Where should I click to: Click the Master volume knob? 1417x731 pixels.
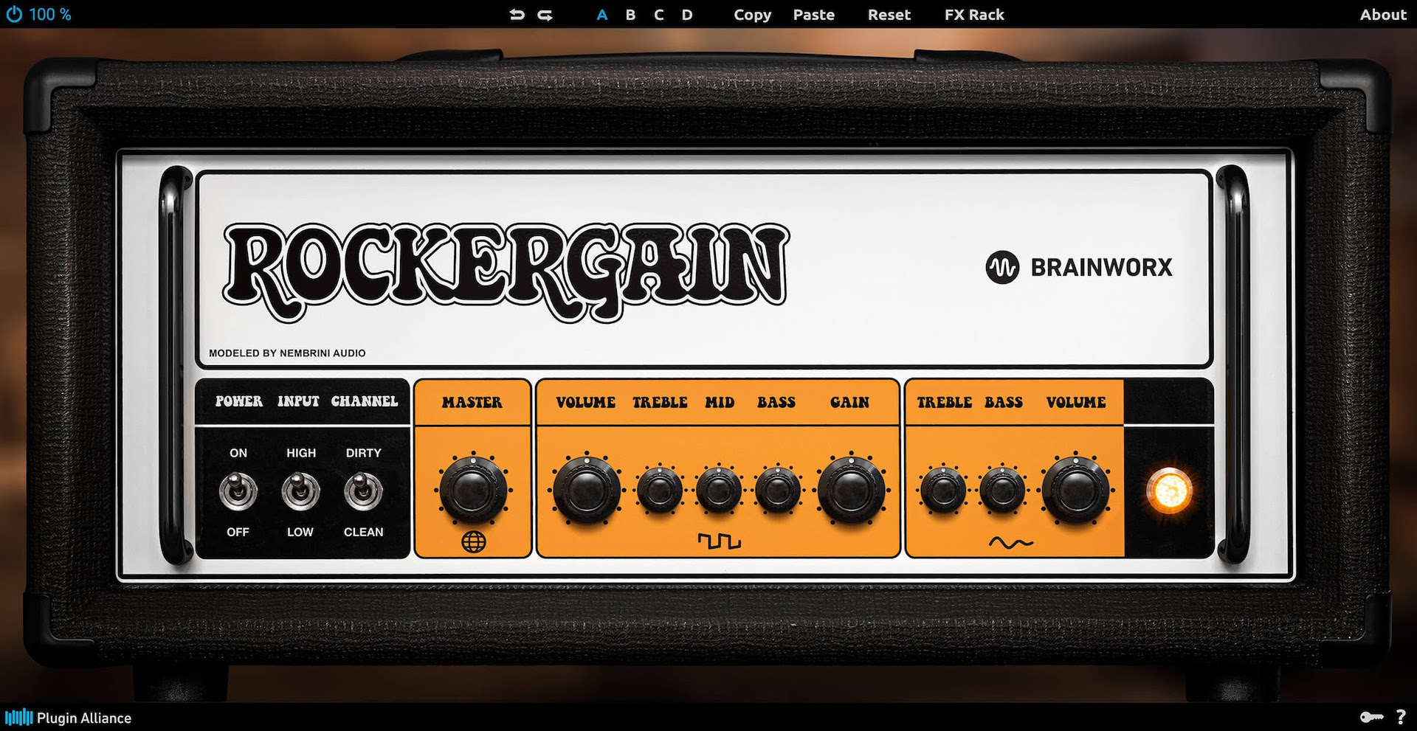(473, 490)
